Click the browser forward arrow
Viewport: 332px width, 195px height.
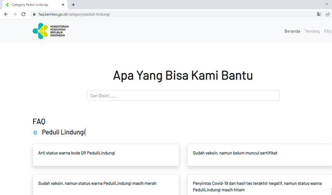pos(15,14)
